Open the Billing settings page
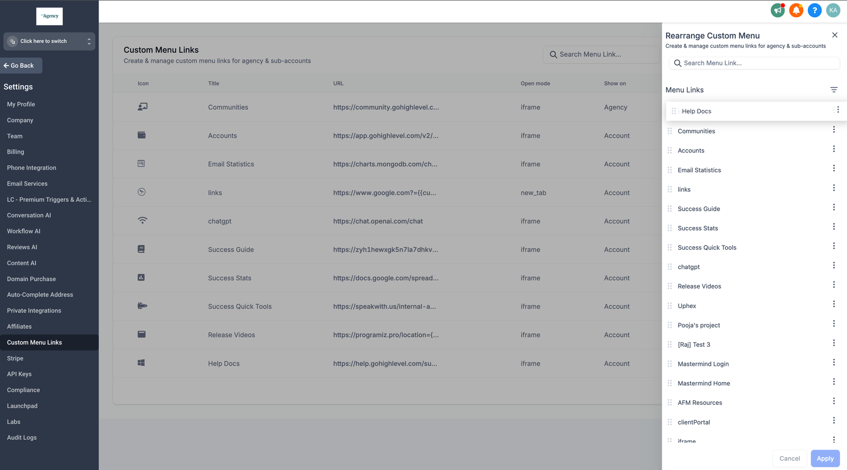Viewport: 847px width, 470px height. tap(15, 152)
